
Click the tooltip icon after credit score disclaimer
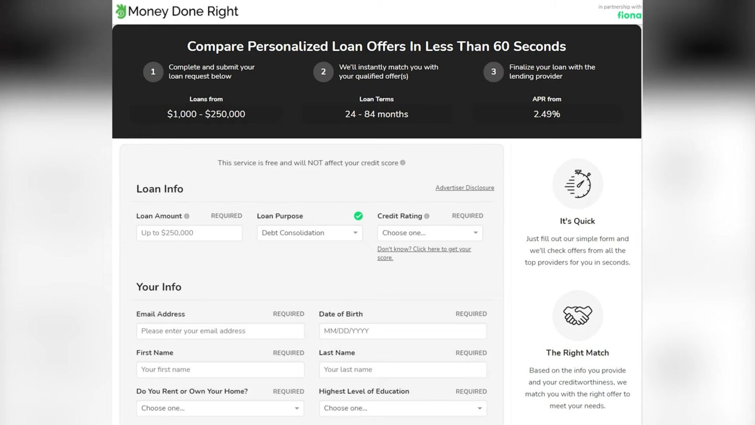tap(402, 162)
